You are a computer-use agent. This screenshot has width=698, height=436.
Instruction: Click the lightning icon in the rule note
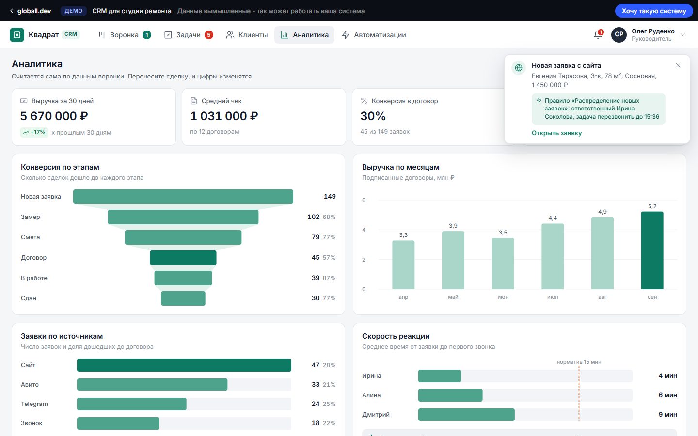click(x=539, y=100)
